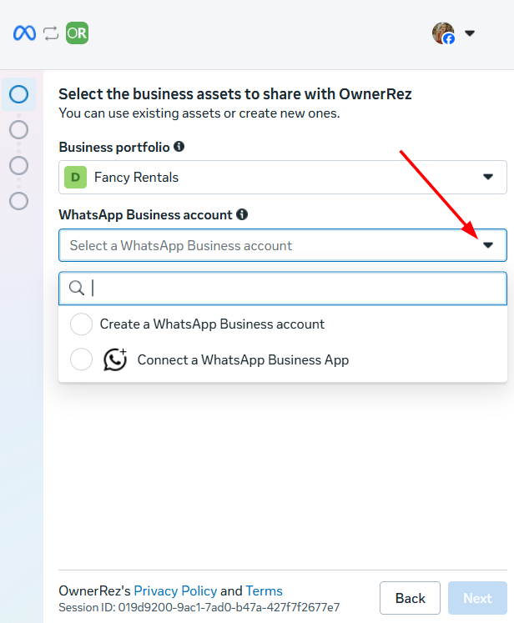Select Connect a WhatsApp Business App radio
The image size is (514, 623).
[x=81, y=359]
